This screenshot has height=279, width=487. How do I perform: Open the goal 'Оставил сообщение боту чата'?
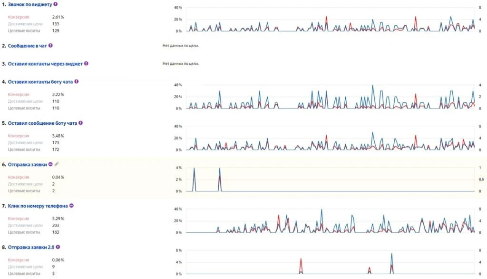[42, 123]
